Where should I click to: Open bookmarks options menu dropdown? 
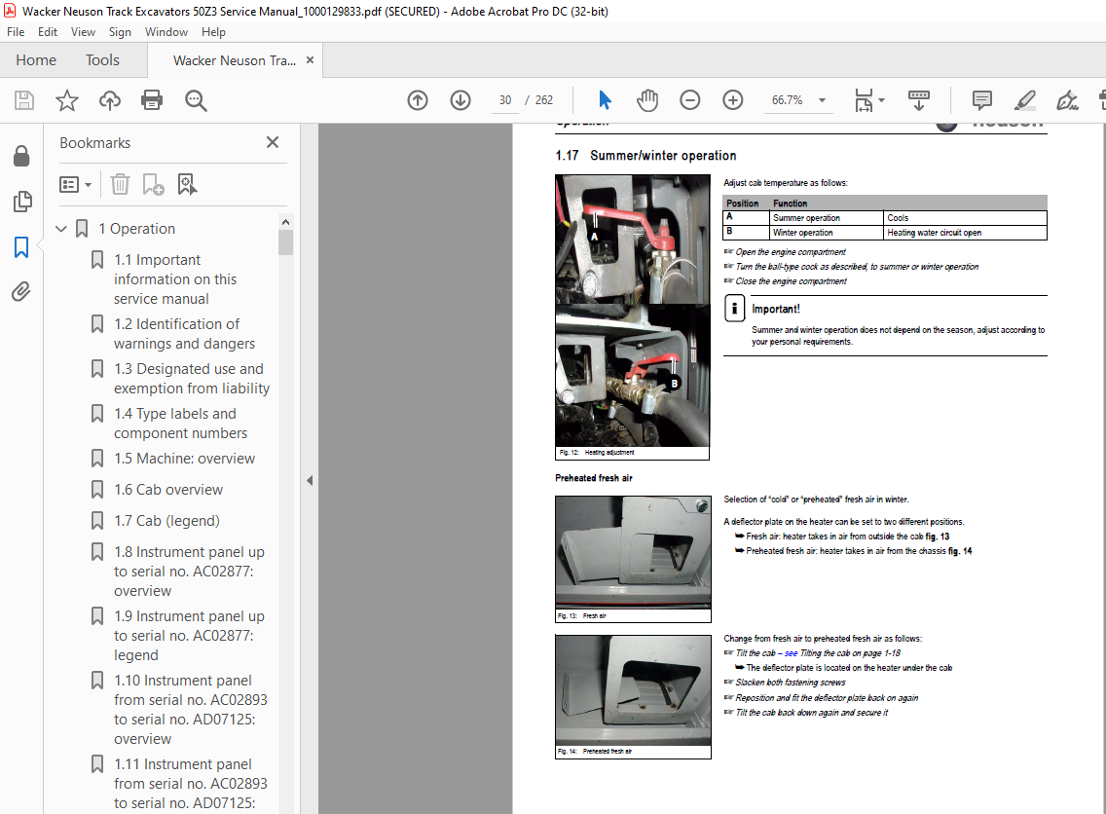click(76, 185)
